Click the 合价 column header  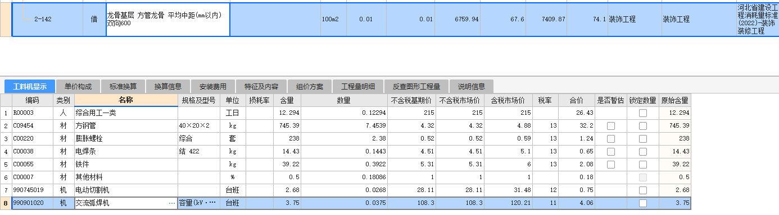(x=577, y=100)
